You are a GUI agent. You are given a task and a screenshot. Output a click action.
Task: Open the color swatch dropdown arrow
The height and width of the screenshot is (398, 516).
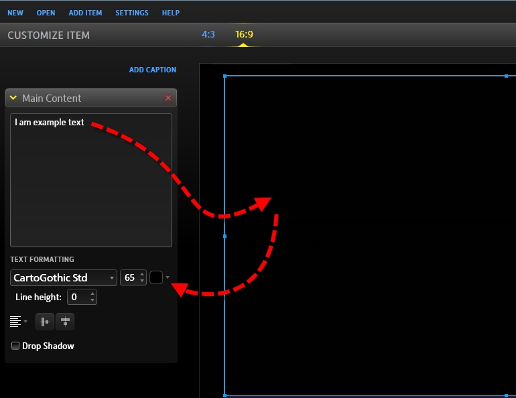(x=168, y=277)
